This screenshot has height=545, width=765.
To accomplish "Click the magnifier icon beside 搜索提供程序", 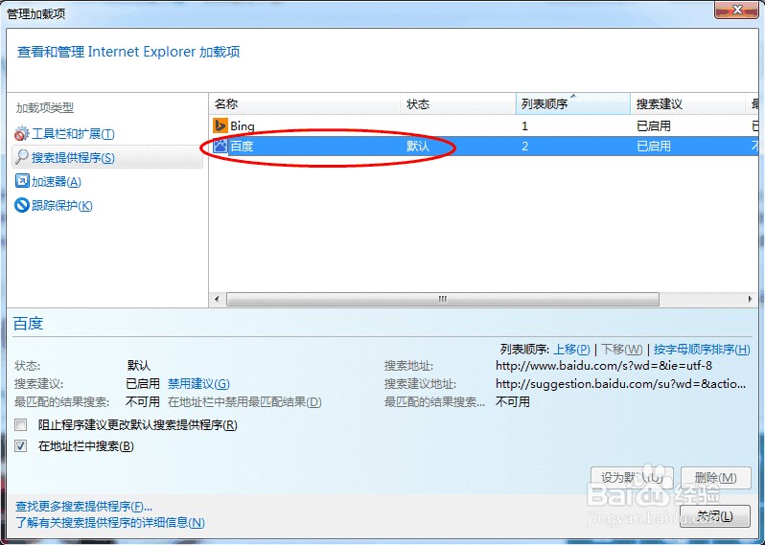I will 22,157.
